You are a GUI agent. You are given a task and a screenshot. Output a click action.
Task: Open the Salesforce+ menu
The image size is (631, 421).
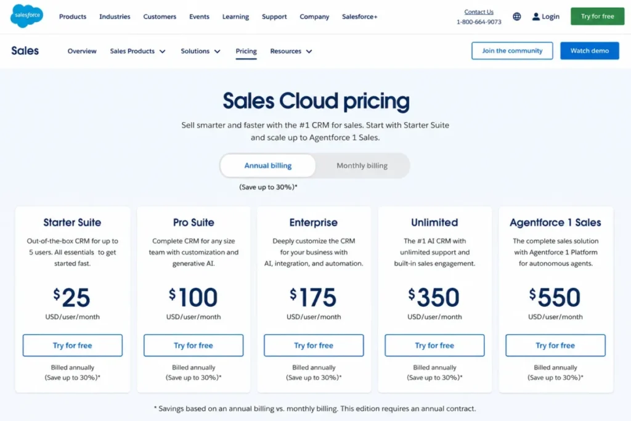coord(360,17)
